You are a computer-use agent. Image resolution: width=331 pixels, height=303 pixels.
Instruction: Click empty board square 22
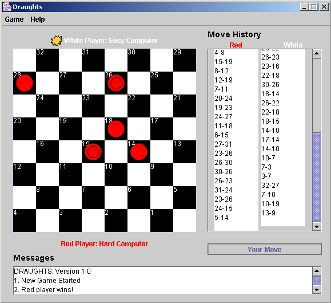[x=139, y=106]
